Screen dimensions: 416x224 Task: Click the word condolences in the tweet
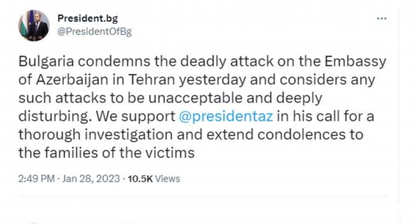click(299, 134)
